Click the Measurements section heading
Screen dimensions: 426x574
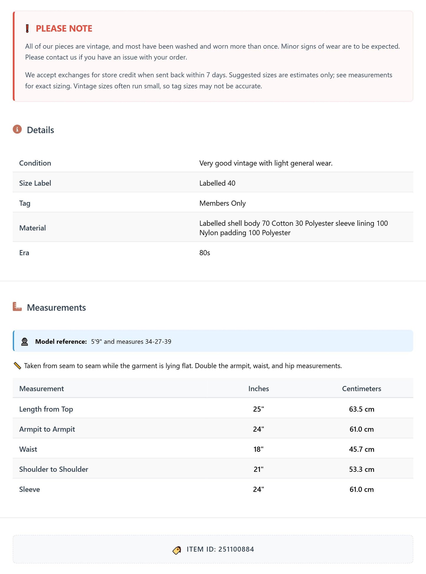[56, 307]
